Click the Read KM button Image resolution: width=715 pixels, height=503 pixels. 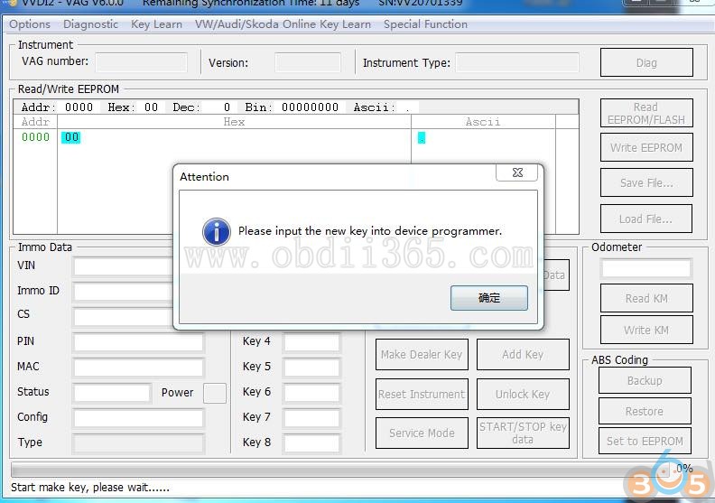point(646,298)
